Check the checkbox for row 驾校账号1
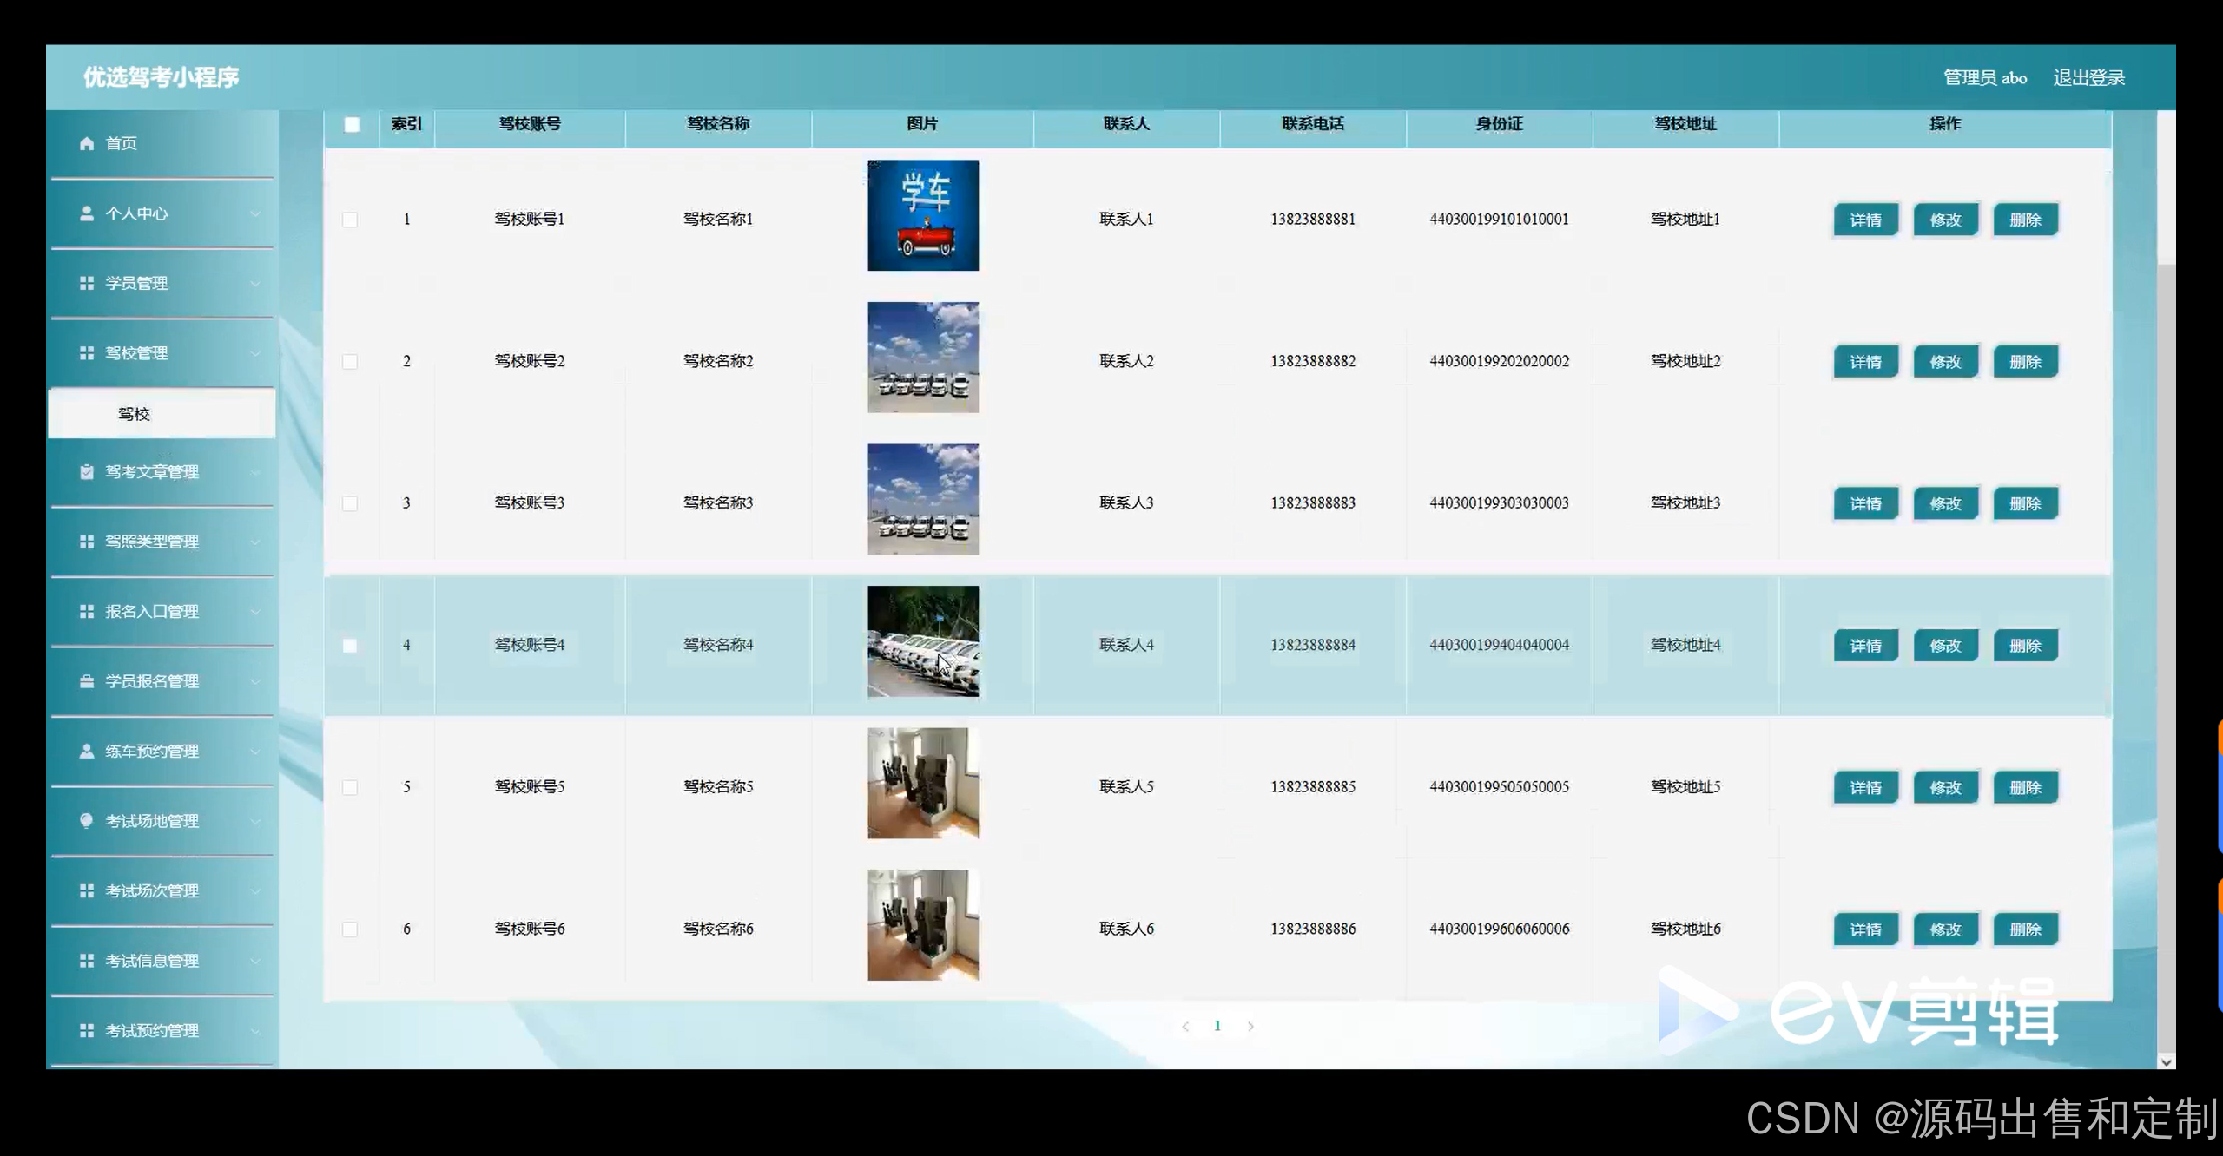2223x1156 pixels. (x=350, y=220)
